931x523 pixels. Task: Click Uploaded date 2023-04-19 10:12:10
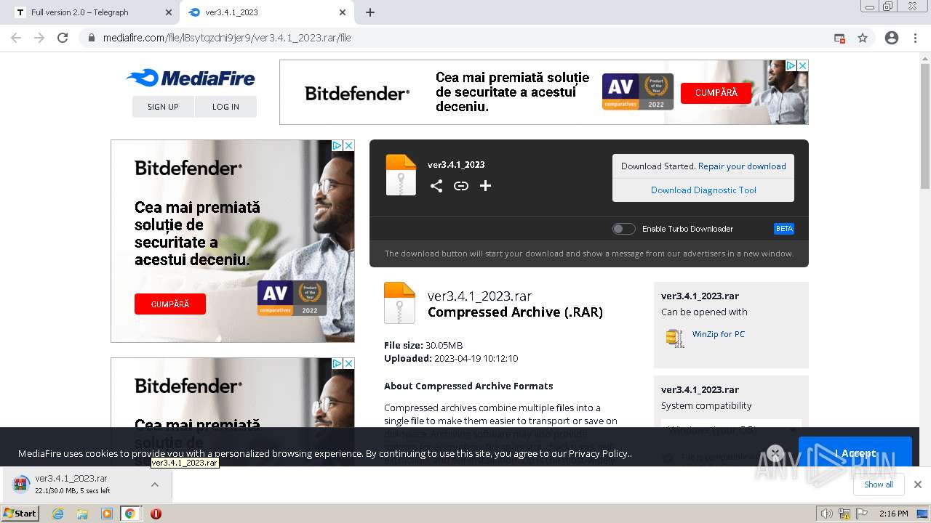pos(451,358)
